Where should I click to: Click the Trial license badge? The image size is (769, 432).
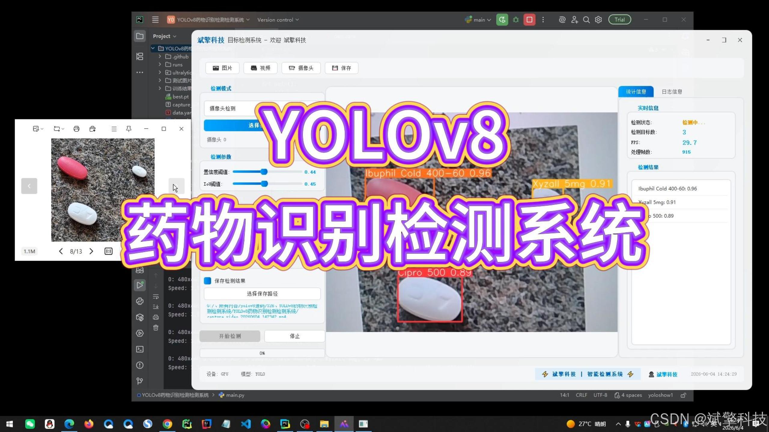(x=620, y=20)
